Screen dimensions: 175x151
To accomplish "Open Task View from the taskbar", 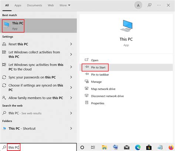I will point(93,147).
